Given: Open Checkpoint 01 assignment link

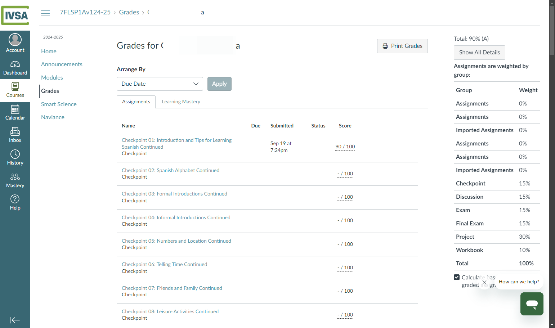Looking at the screenshot, I should 176,144.
